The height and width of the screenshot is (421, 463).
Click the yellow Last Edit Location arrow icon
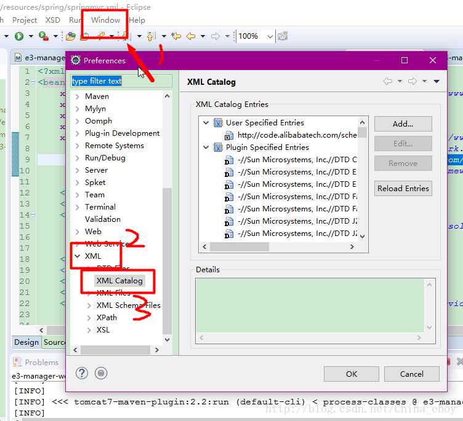(x=176, y=36)
